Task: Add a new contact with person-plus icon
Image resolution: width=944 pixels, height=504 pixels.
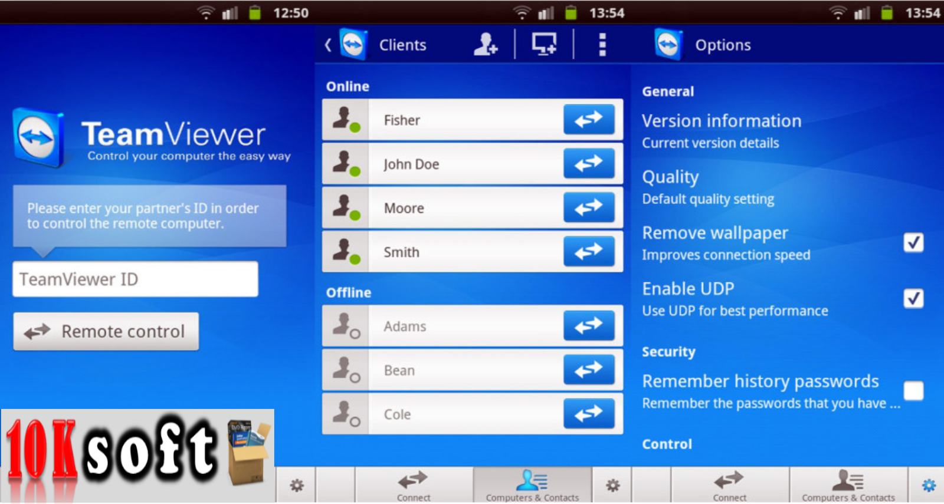Action: [x=485, y=44]
